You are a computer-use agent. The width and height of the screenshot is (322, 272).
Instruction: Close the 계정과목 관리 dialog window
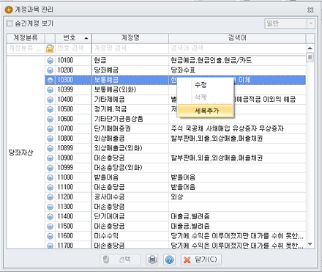[310, 10]
